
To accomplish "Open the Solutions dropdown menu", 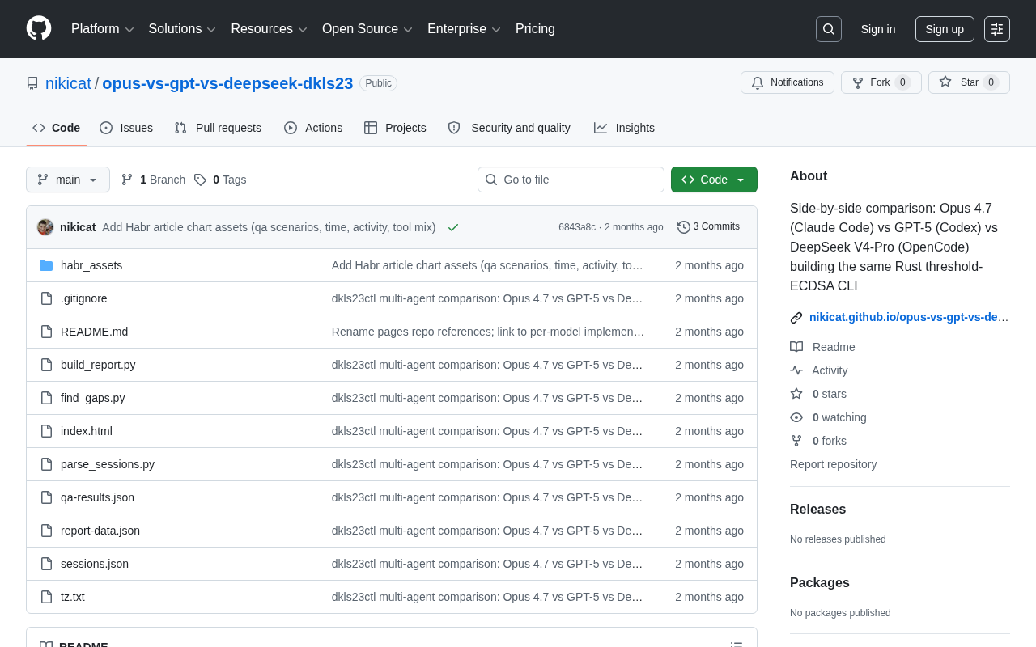I will click(182, 29).
